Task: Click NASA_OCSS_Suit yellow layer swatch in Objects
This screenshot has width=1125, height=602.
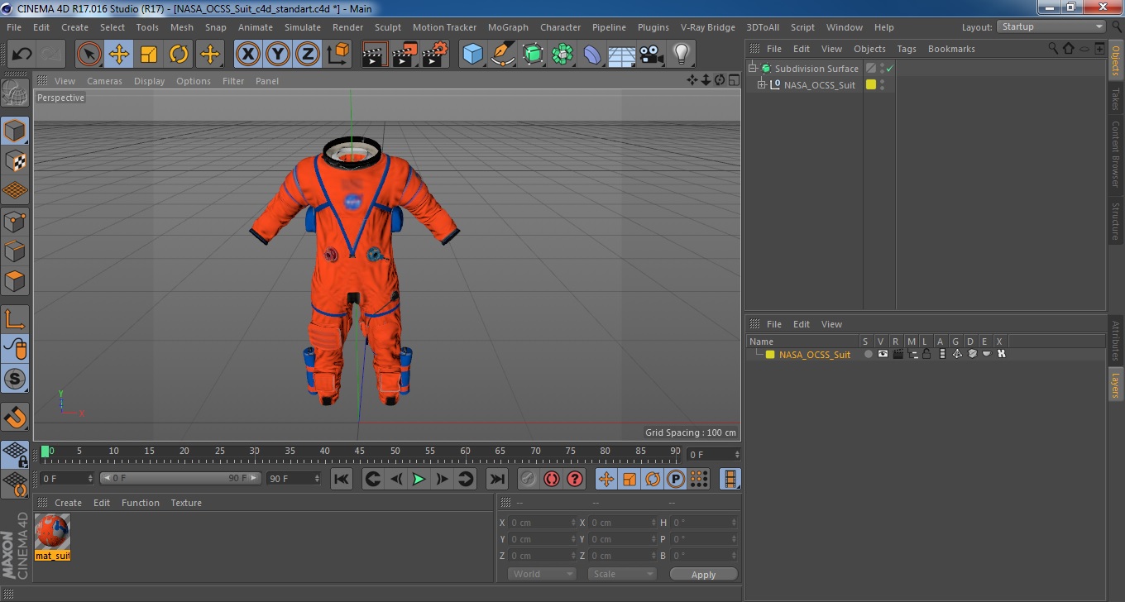Action: tap(871, 85)
